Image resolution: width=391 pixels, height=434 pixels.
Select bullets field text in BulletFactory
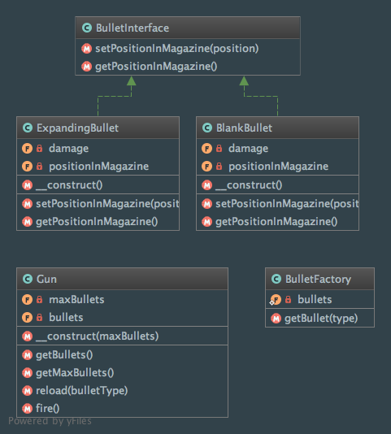[x=315, y=299]
